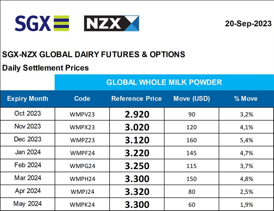Select the 160 USD move value
This screenshot has width=274, height=211.
[192, 140]
